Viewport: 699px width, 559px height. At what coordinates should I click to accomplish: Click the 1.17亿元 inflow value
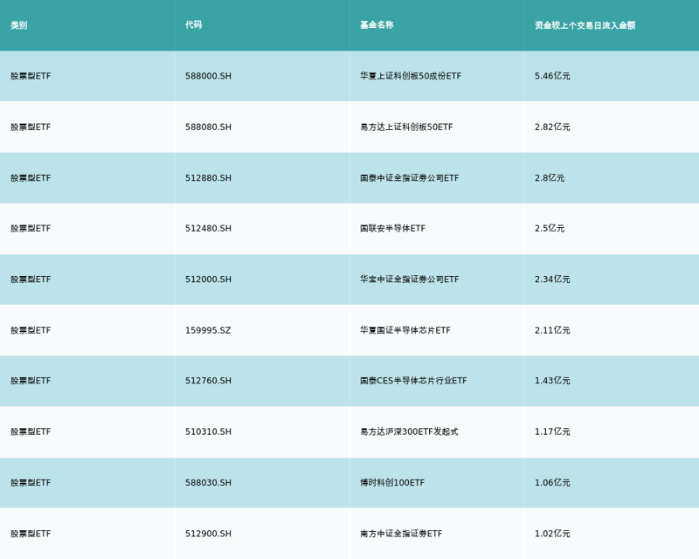click(x=552, y=431)
